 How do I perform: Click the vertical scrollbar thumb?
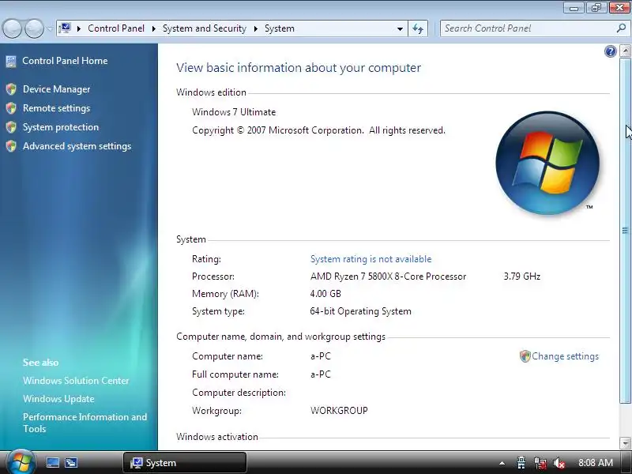pyautogui.click(x=625, y=230)
